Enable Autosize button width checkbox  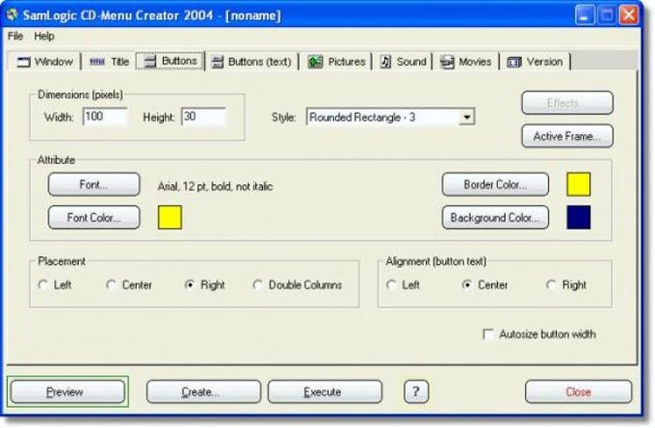pyautogui.click(x=488, y=334)
